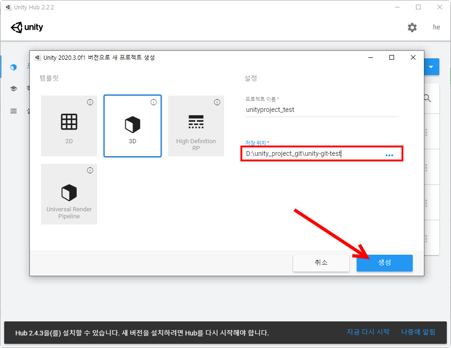Image resolution: width=451 pixels, height=348 pixels.
Task: Click the 취소 cancel button
Action: (321, 263)
